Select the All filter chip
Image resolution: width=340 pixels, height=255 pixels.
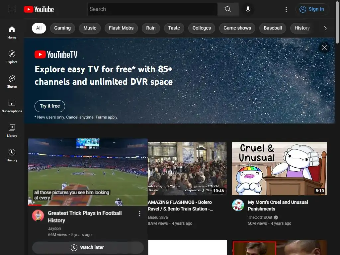point(39,28)
